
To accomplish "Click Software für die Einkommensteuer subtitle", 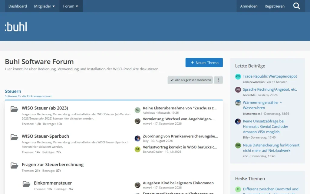I will pyautogui.click(x=28, y=96).
